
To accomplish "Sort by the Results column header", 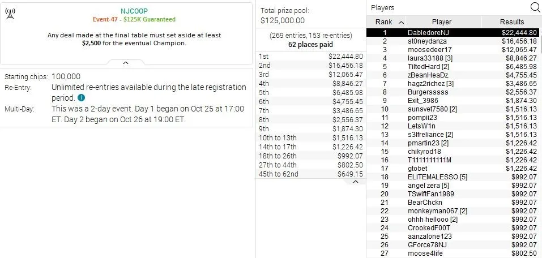I will [x=511, y=22].
